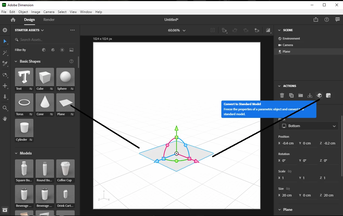The width and height of the screenshot is (343, 216).
Task: Pick the Hand tool
Action: tap(5, 119)
